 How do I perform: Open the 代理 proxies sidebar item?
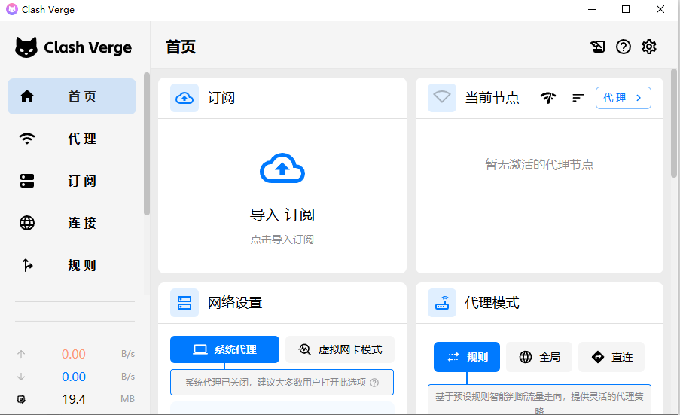click(x=72, y=139)
